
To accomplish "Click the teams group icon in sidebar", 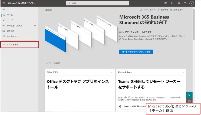I will pyautogui.click(x=4, y=26).
